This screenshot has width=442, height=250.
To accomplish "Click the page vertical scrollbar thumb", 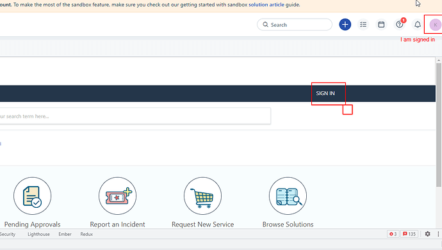I will tap(439, 125).
